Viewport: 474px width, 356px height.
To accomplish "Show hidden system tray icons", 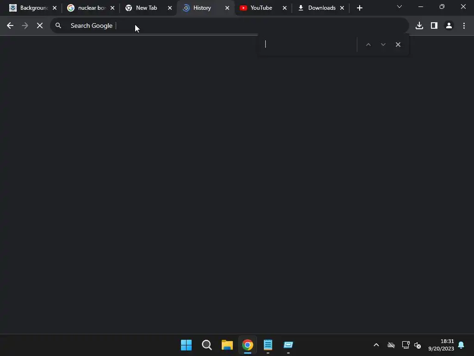I will 376,345.
